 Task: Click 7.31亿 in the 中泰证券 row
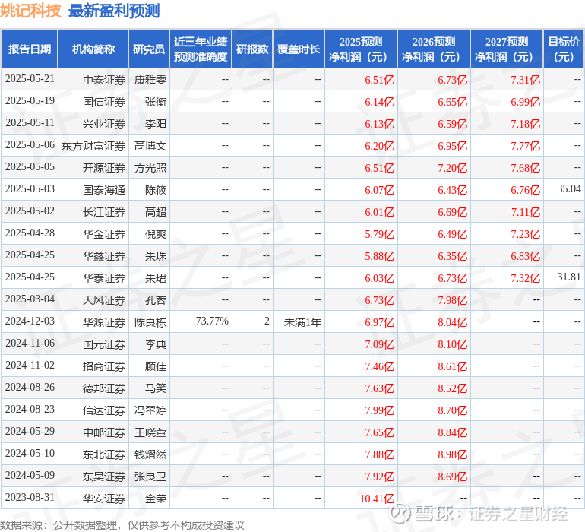click(525, 80)
